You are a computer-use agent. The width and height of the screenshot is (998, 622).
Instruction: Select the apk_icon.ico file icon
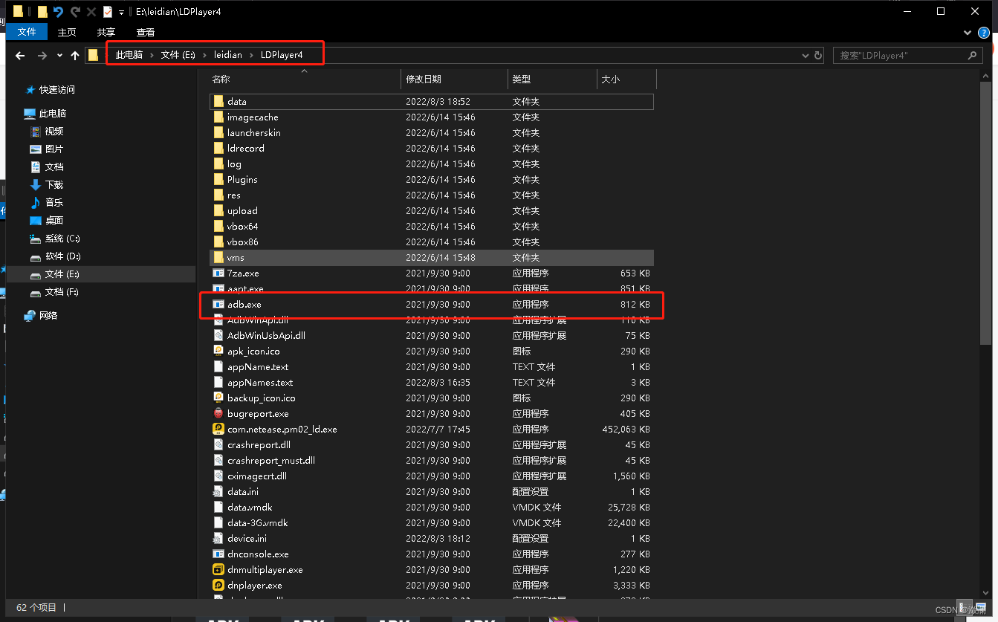coord(218,351)
